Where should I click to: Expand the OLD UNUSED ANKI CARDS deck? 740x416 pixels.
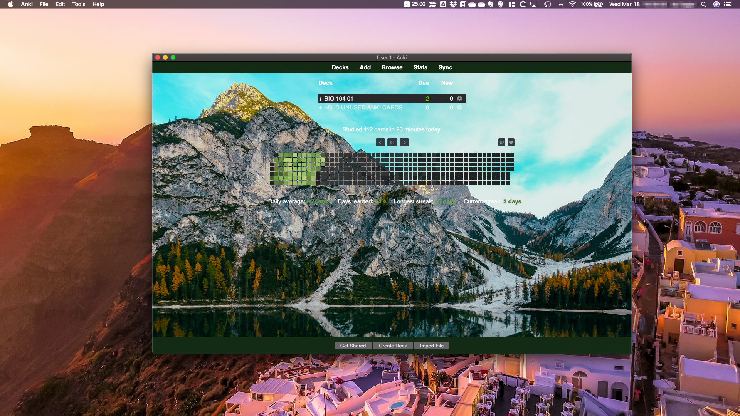click(x=320, y=108)
